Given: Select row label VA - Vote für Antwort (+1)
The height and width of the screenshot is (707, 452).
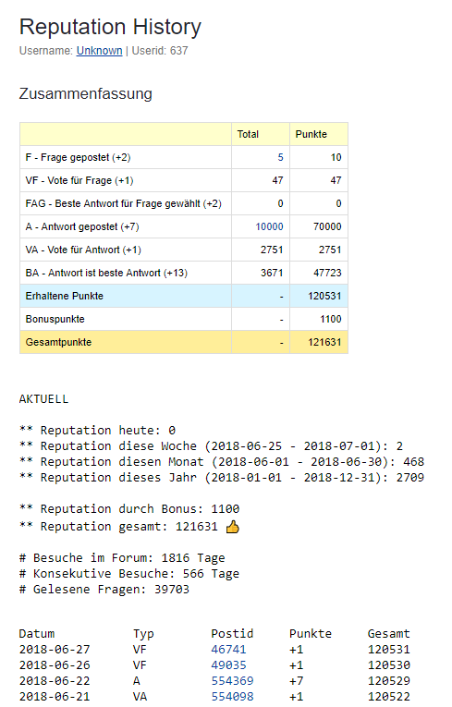Looking at the screenshot, I should tap(83, 250).
